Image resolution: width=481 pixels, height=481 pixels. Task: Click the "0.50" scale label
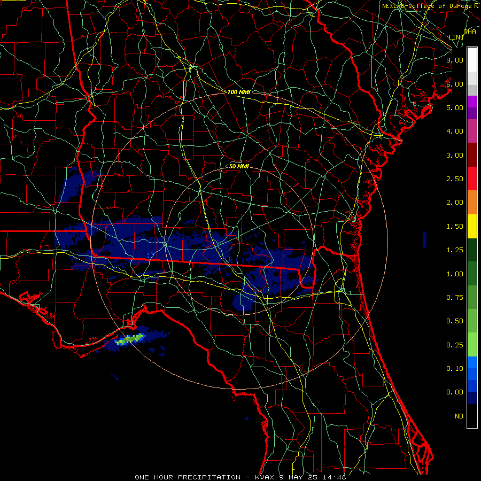[455, 321]
